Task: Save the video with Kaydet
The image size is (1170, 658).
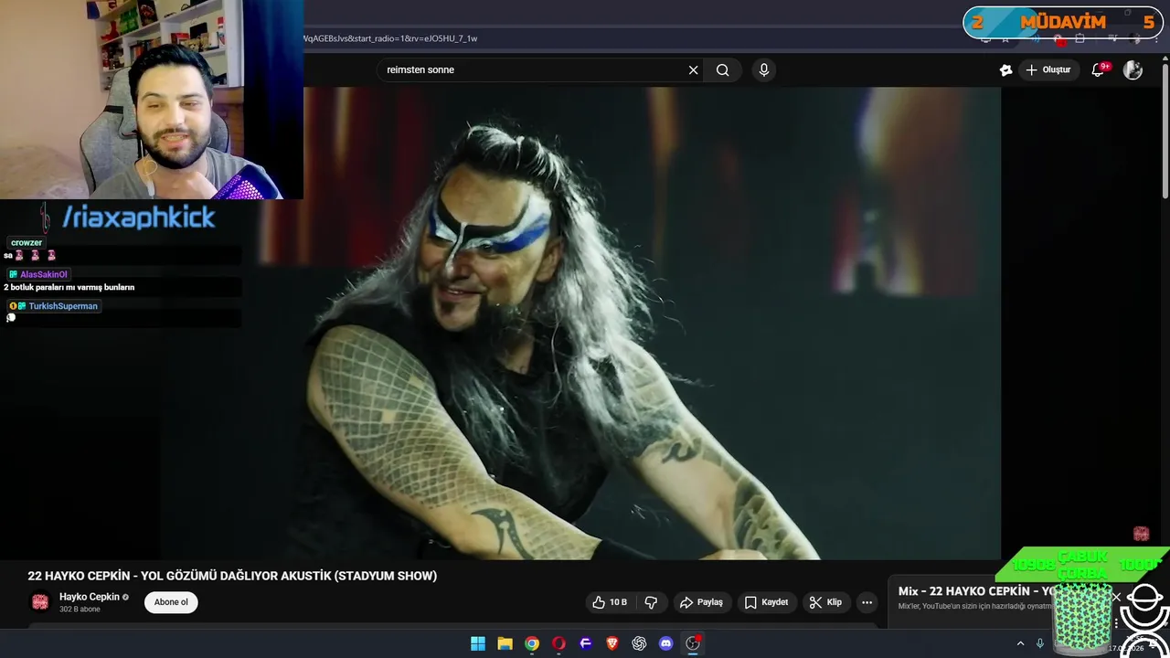Action: click(x=766, y=602)
